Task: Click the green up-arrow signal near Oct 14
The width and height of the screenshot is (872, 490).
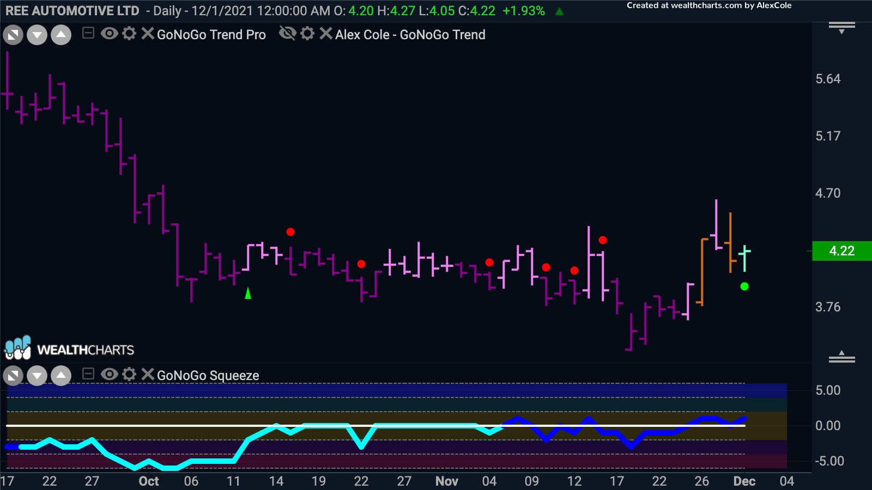Action: click(248, 293)
